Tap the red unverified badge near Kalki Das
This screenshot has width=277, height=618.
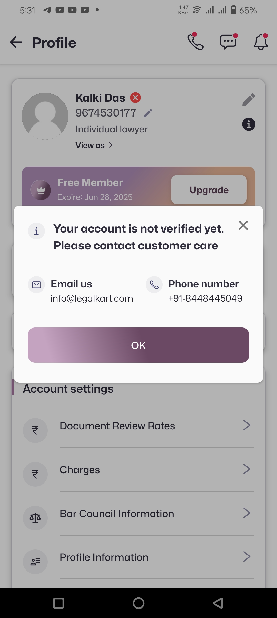point(135,98)
